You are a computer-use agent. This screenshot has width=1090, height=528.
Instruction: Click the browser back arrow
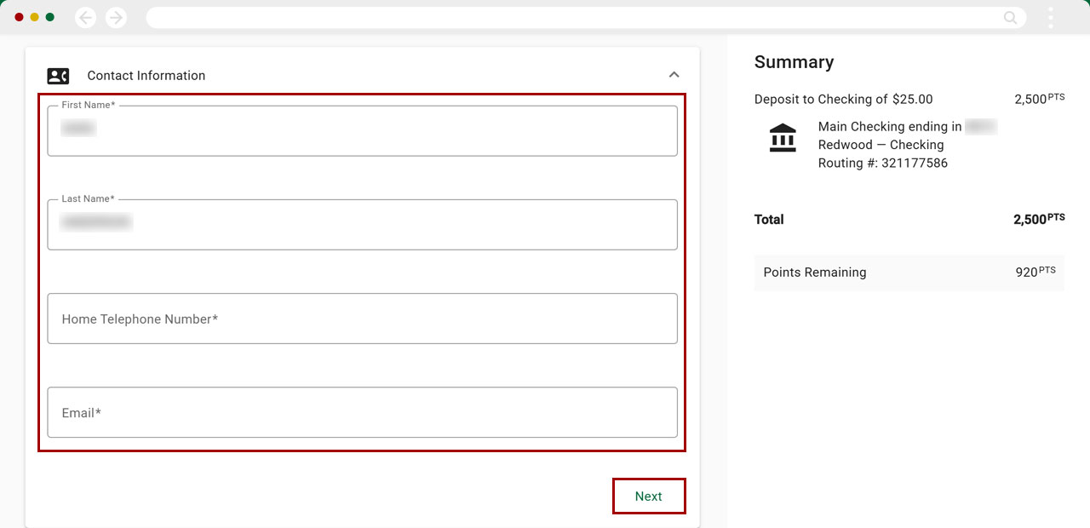point(85,18)
